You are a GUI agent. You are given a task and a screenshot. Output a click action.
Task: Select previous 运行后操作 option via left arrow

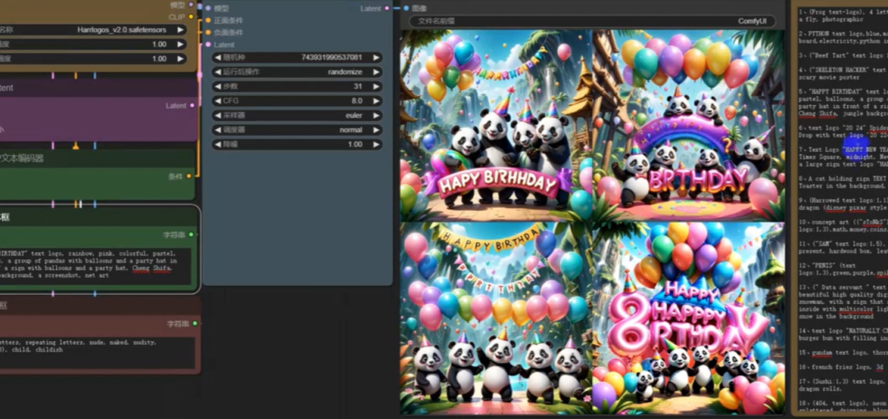217,72
